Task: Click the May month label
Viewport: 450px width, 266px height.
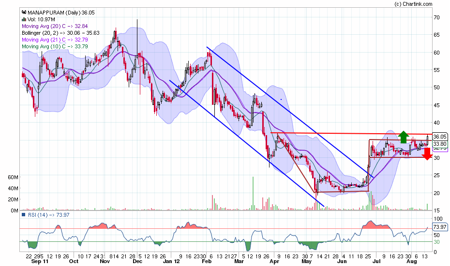Action: pos(306,262)
